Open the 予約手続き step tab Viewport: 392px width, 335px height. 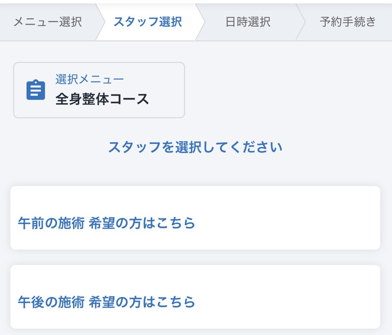pyautogui.click(x=348, y=22)
